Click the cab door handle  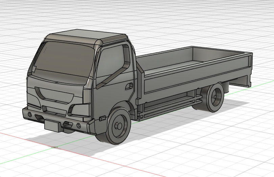[129, 86]
